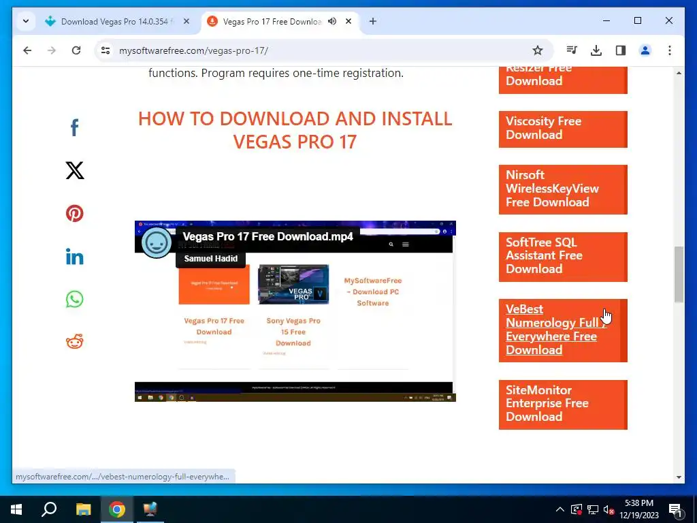Close the Vegas Pro 17 tab

click(x=349, y=21)
